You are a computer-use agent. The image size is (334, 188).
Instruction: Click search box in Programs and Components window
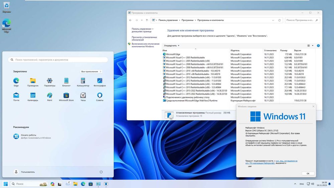tap(302, 20)
